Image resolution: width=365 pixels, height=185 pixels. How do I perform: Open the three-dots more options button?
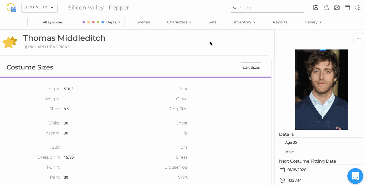coord(359,38)
